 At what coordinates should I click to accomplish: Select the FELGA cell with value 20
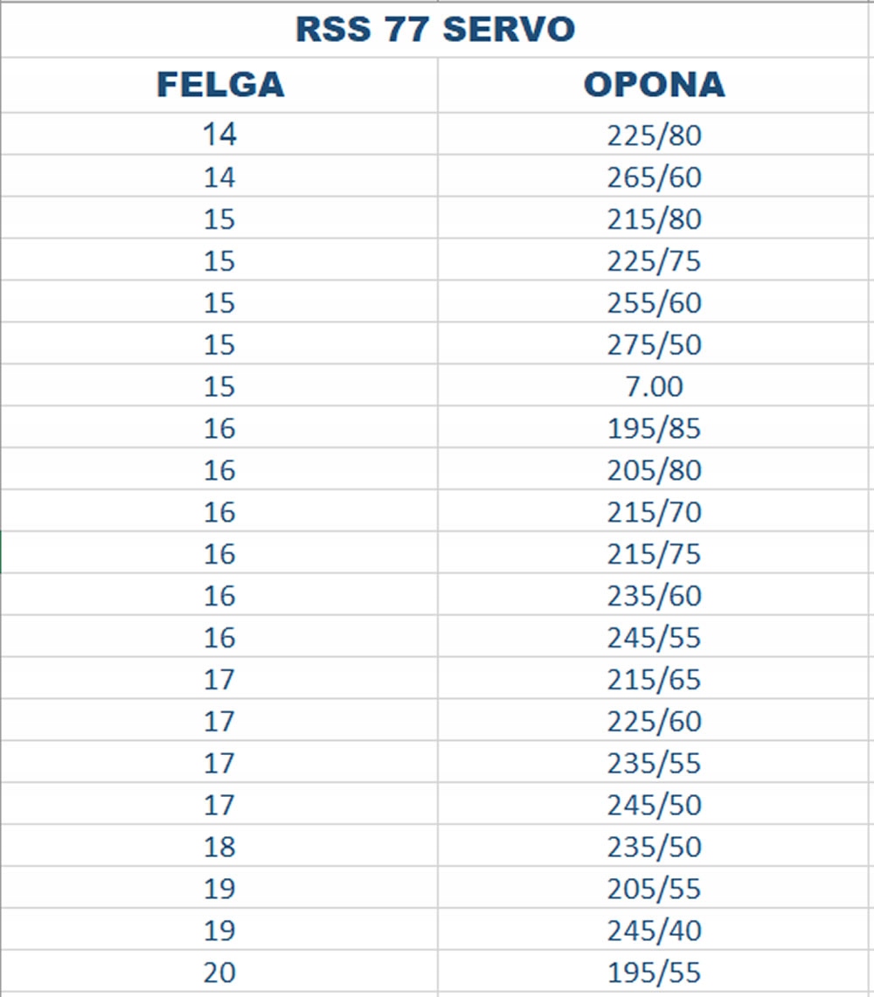[219, 973]
